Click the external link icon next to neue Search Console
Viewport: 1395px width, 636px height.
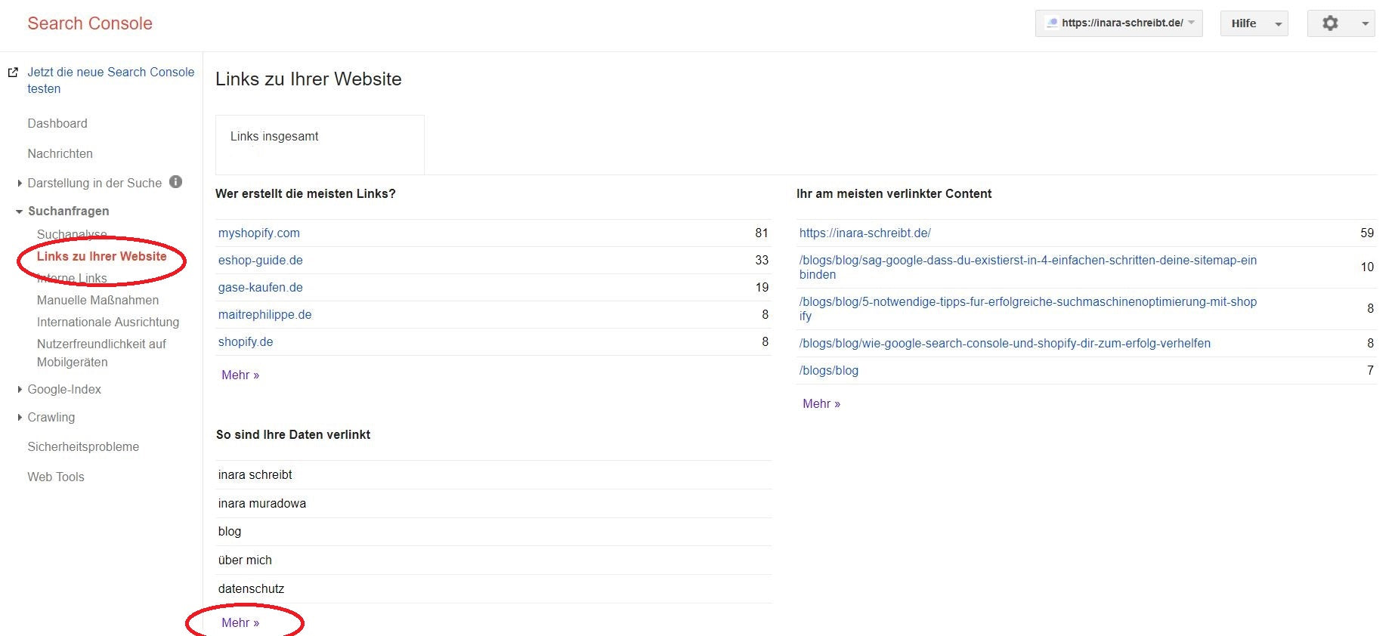[13, 73]
